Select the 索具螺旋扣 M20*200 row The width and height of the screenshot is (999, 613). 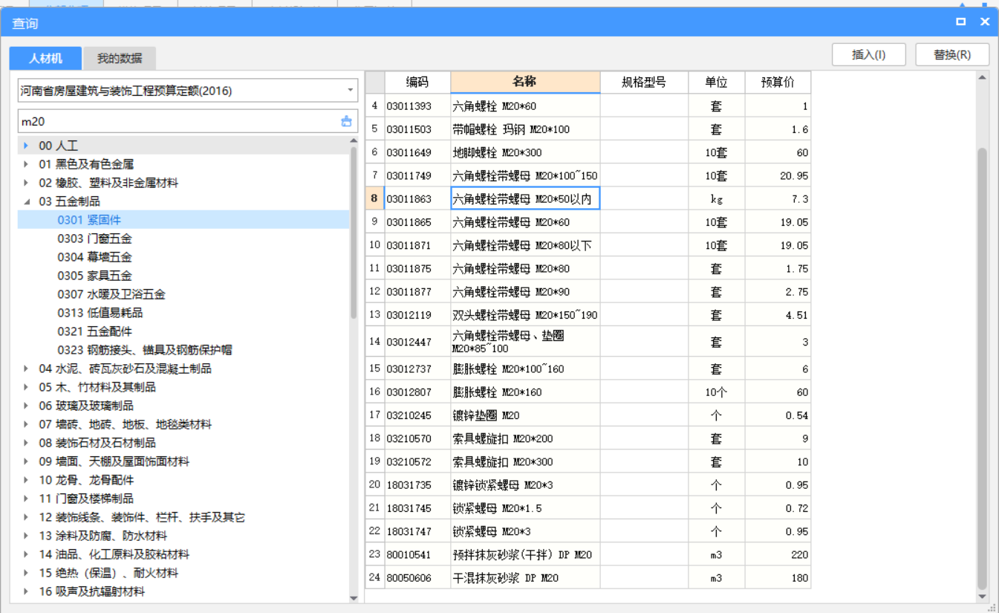(588, 438)
